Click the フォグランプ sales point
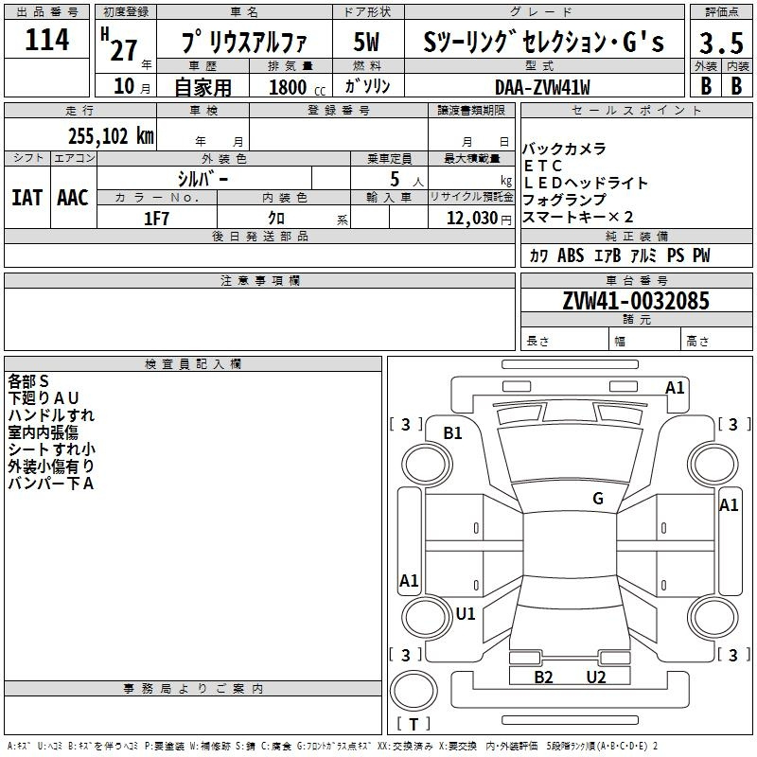The height and width of the screenshot is (757, 757). 564,200
